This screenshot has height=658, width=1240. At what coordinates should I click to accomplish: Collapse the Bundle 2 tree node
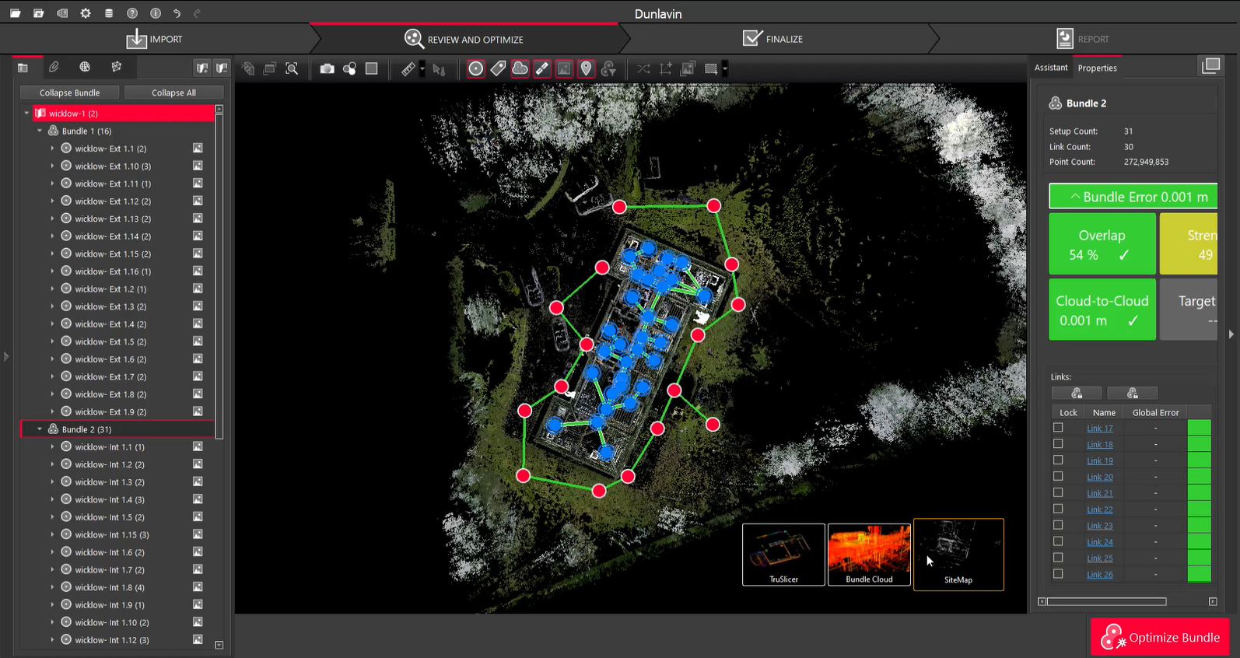click(x=40, y=429)
